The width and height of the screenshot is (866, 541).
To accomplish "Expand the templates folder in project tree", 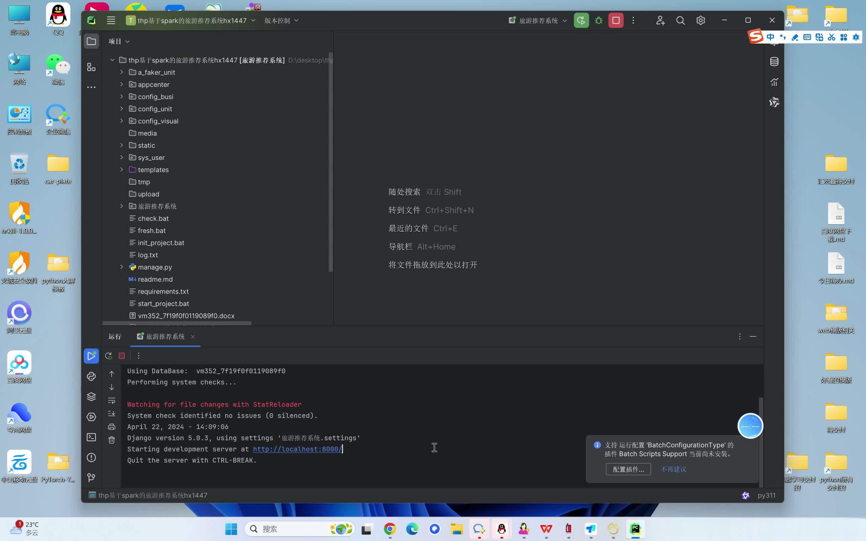I will point(122,170).
